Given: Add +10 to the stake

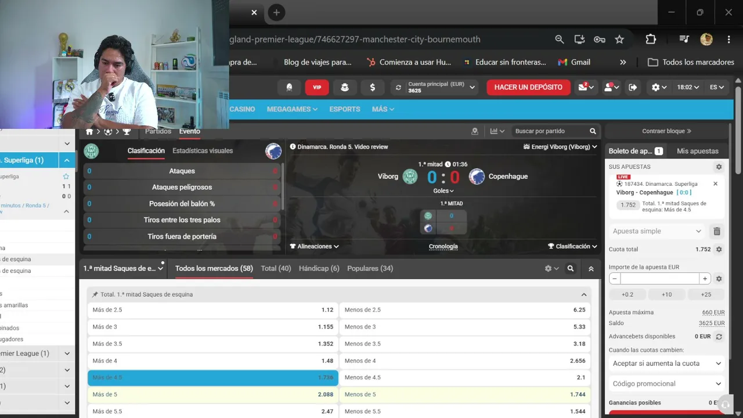Looking at the screenshot, I should click(666, 294).
